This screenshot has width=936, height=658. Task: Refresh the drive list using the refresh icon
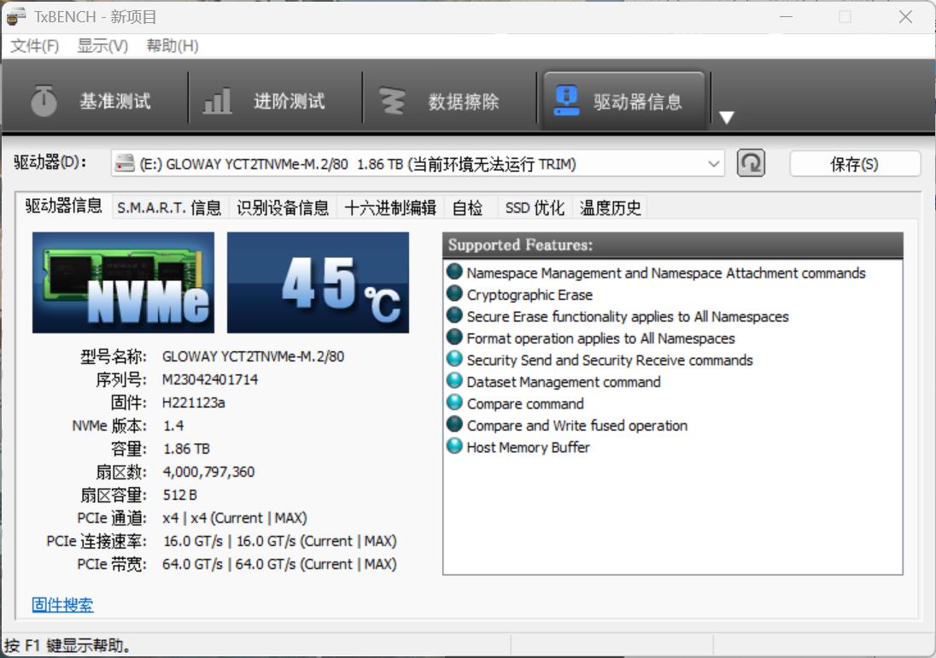pos(751,163)
